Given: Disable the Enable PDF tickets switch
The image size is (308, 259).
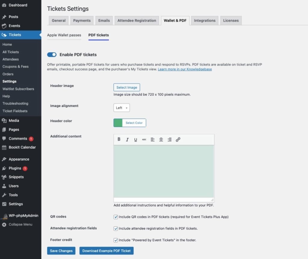Looking at the screenshot, I should [x=52, y=55].
